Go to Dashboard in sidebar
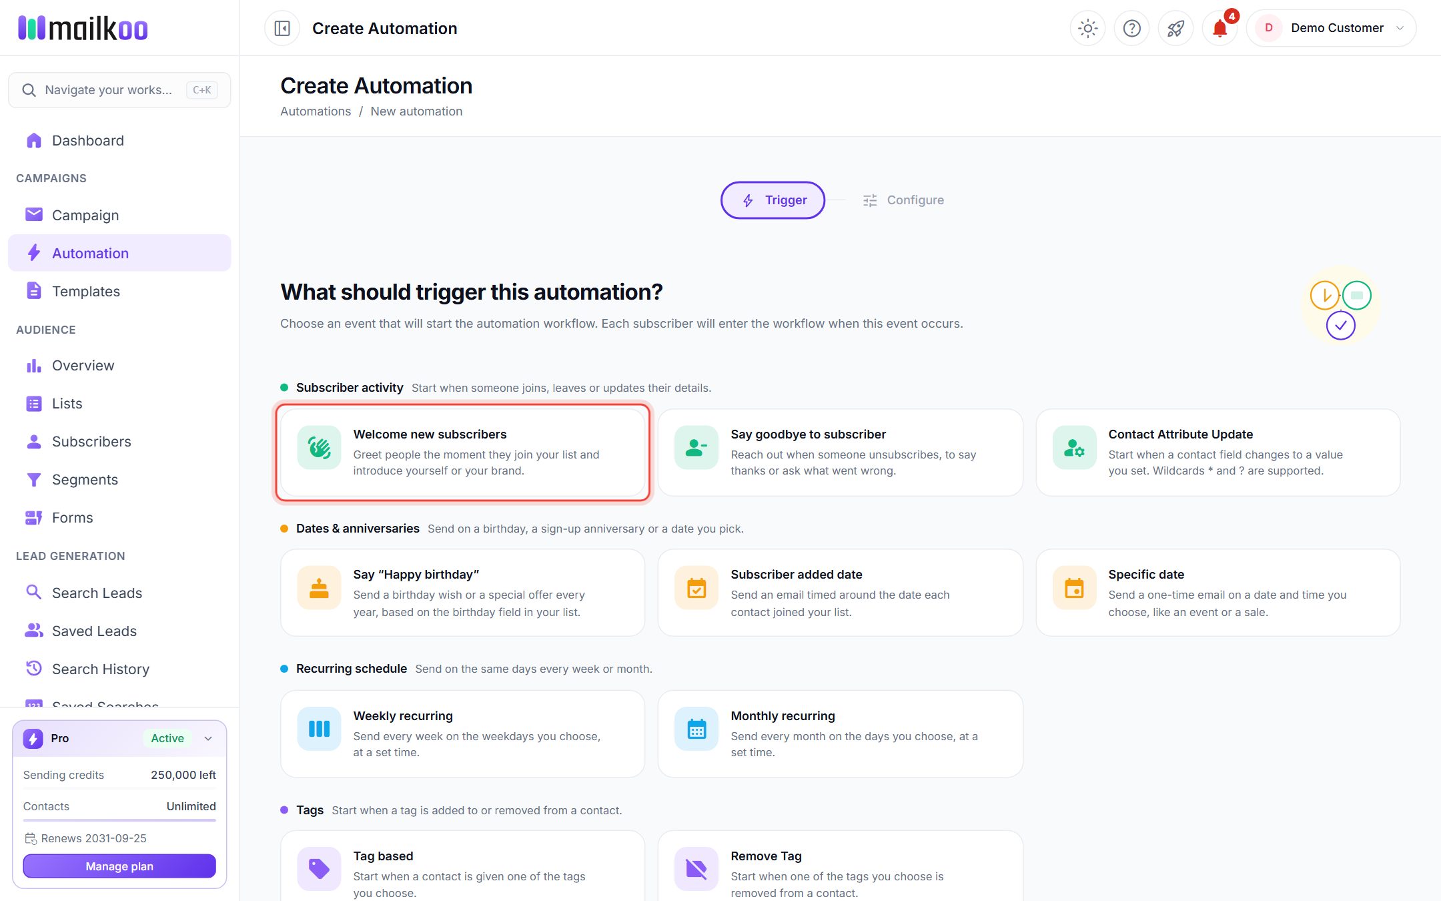Viewport: 1441px width, 901px height. pos(119,140)
